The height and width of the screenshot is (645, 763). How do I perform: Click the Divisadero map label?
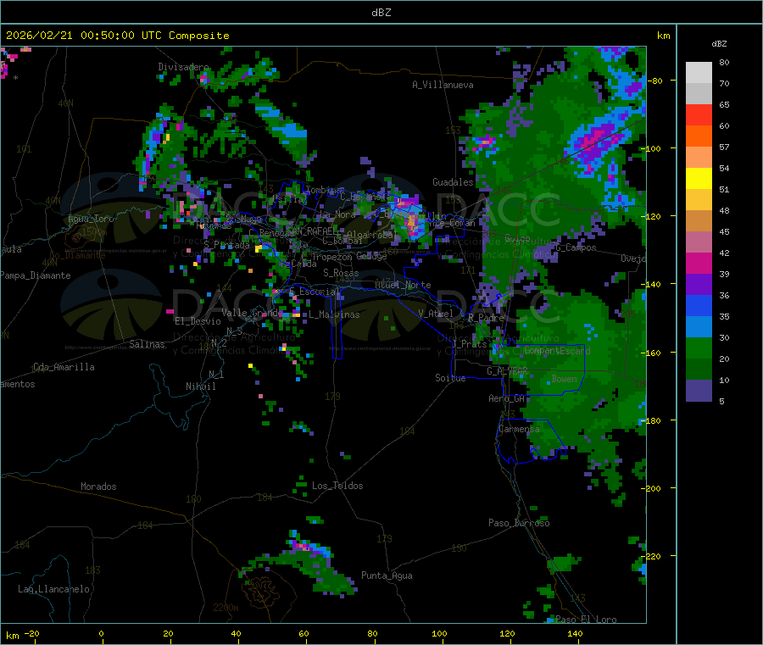183,67
